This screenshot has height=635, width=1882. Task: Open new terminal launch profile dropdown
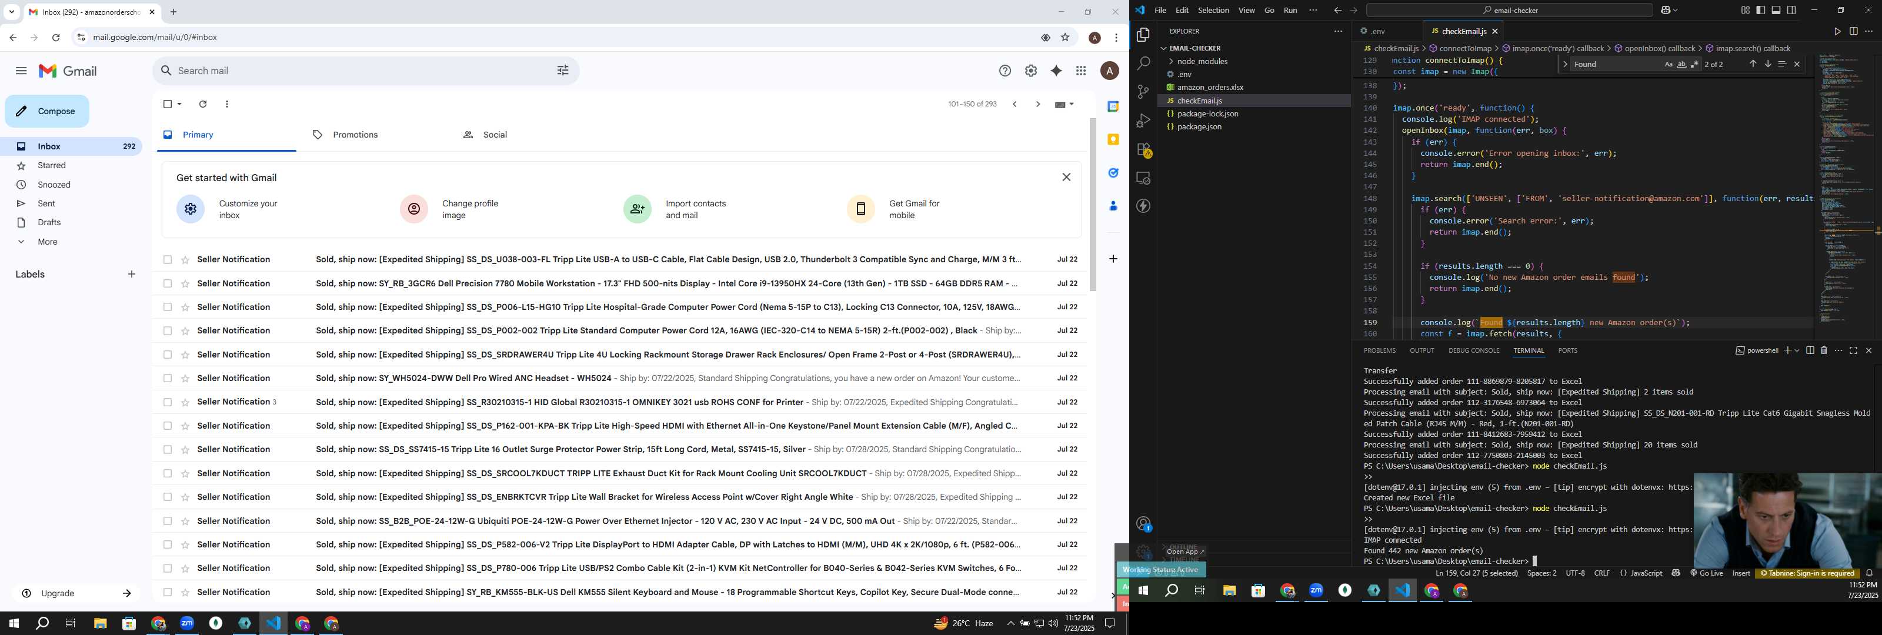pos(1797,351)
